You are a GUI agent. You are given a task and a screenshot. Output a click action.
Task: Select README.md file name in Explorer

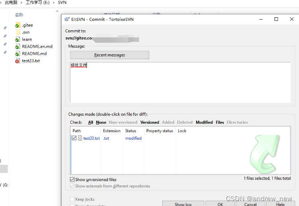click(34, 54)
